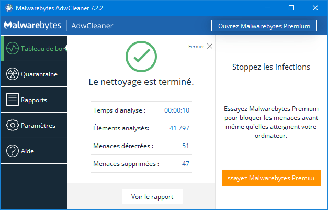Click the document Rapports icon
This screenshot has height=210, width=328.
coord(13,100)
